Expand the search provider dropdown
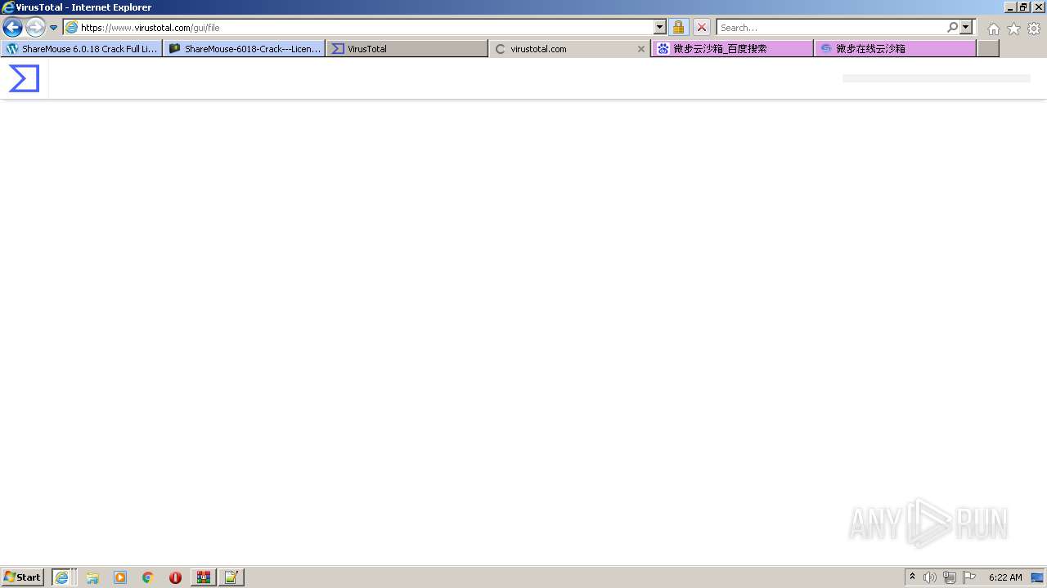The height and width of the screenshot is (588, 1047). click(x=966, y=27)
